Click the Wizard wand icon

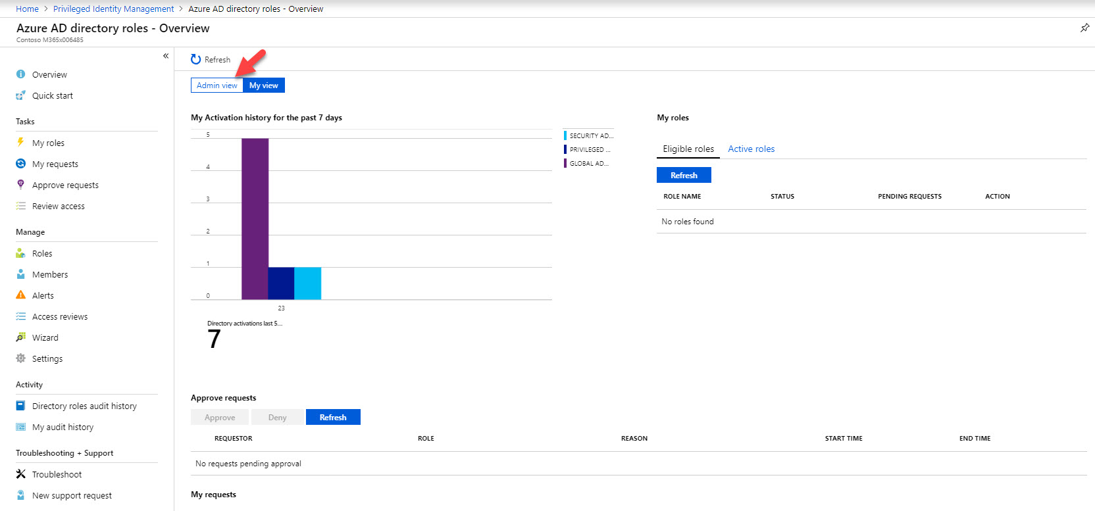[x=20, y=337]
